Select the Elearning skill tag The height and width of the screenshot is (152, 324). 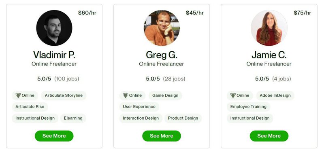point(73,118)
